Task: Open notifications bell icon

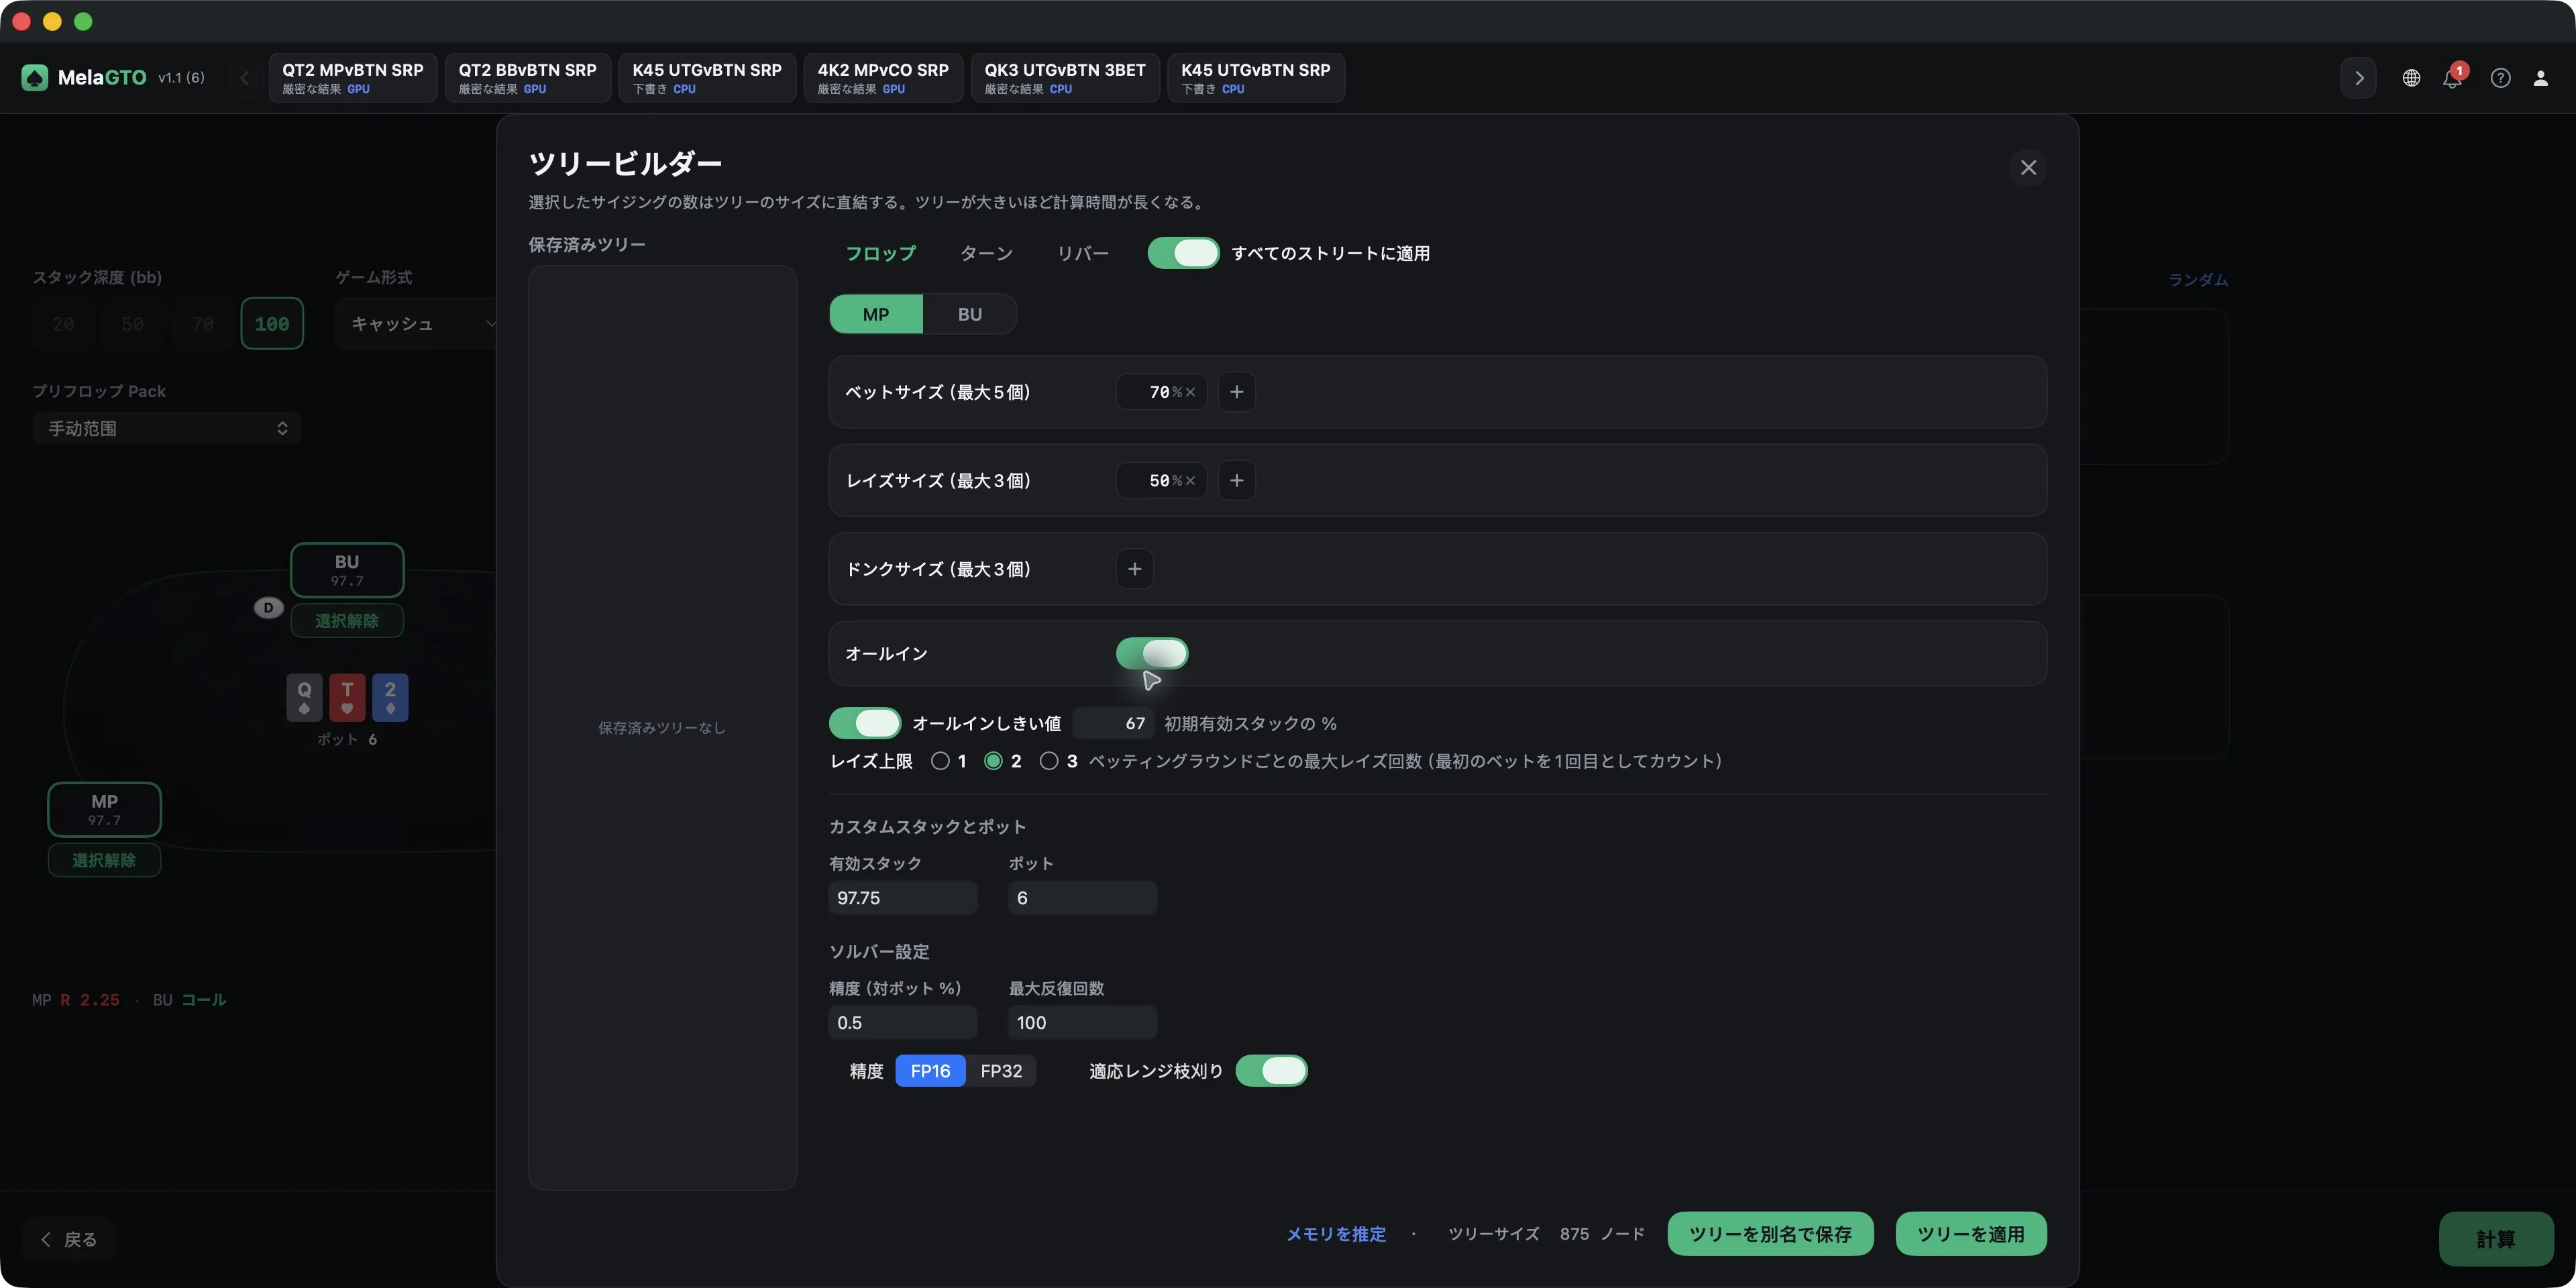Action: pyautogui.click(x=2453, y=78)
